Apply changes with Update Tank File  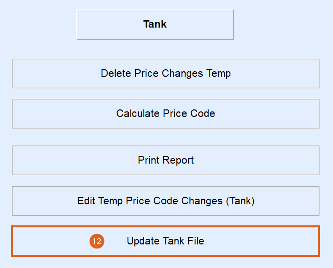click(165, 241)
